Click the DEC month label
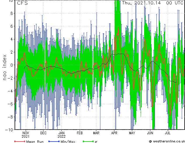 click(43, 133)
